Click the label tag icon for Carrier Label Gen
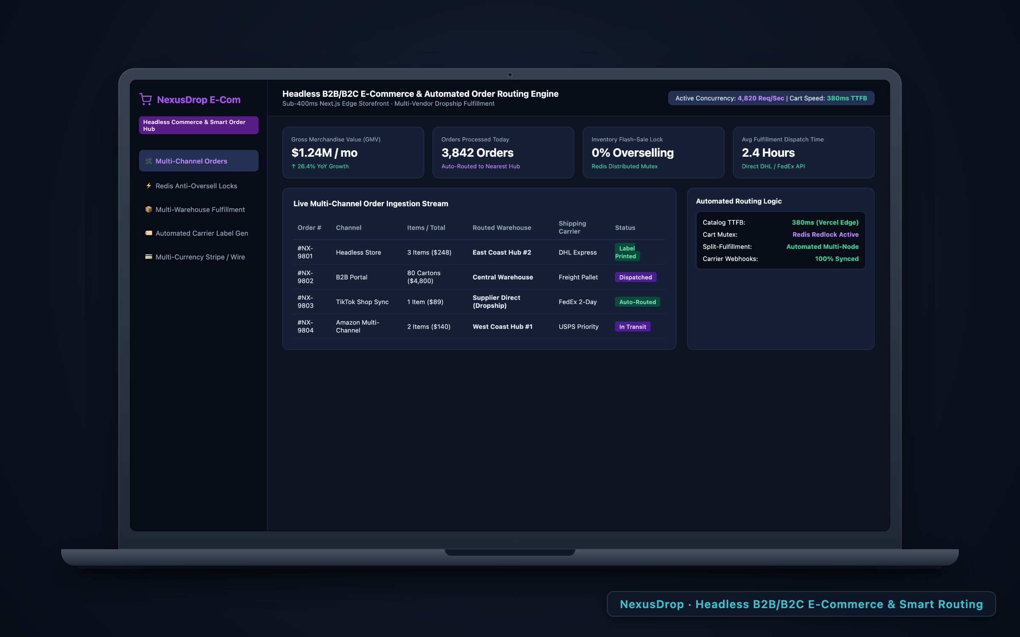Viewport: 1020px width, 637px height. point(149,233)
